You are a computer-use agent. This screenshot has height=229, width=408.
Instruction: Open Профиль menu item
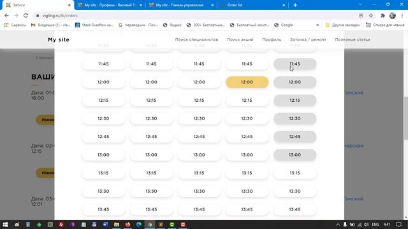coord(272,39)
